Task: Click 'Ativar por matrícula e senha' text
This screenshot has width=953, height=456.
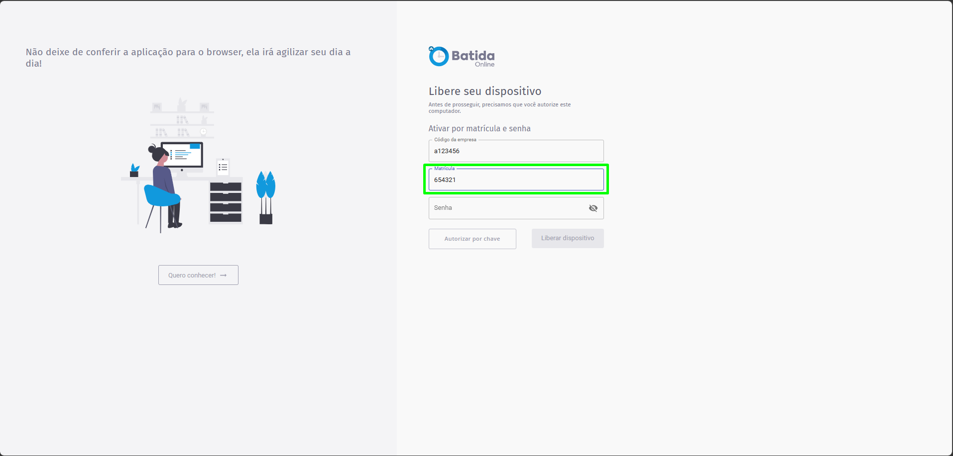Action: point(479,128)
